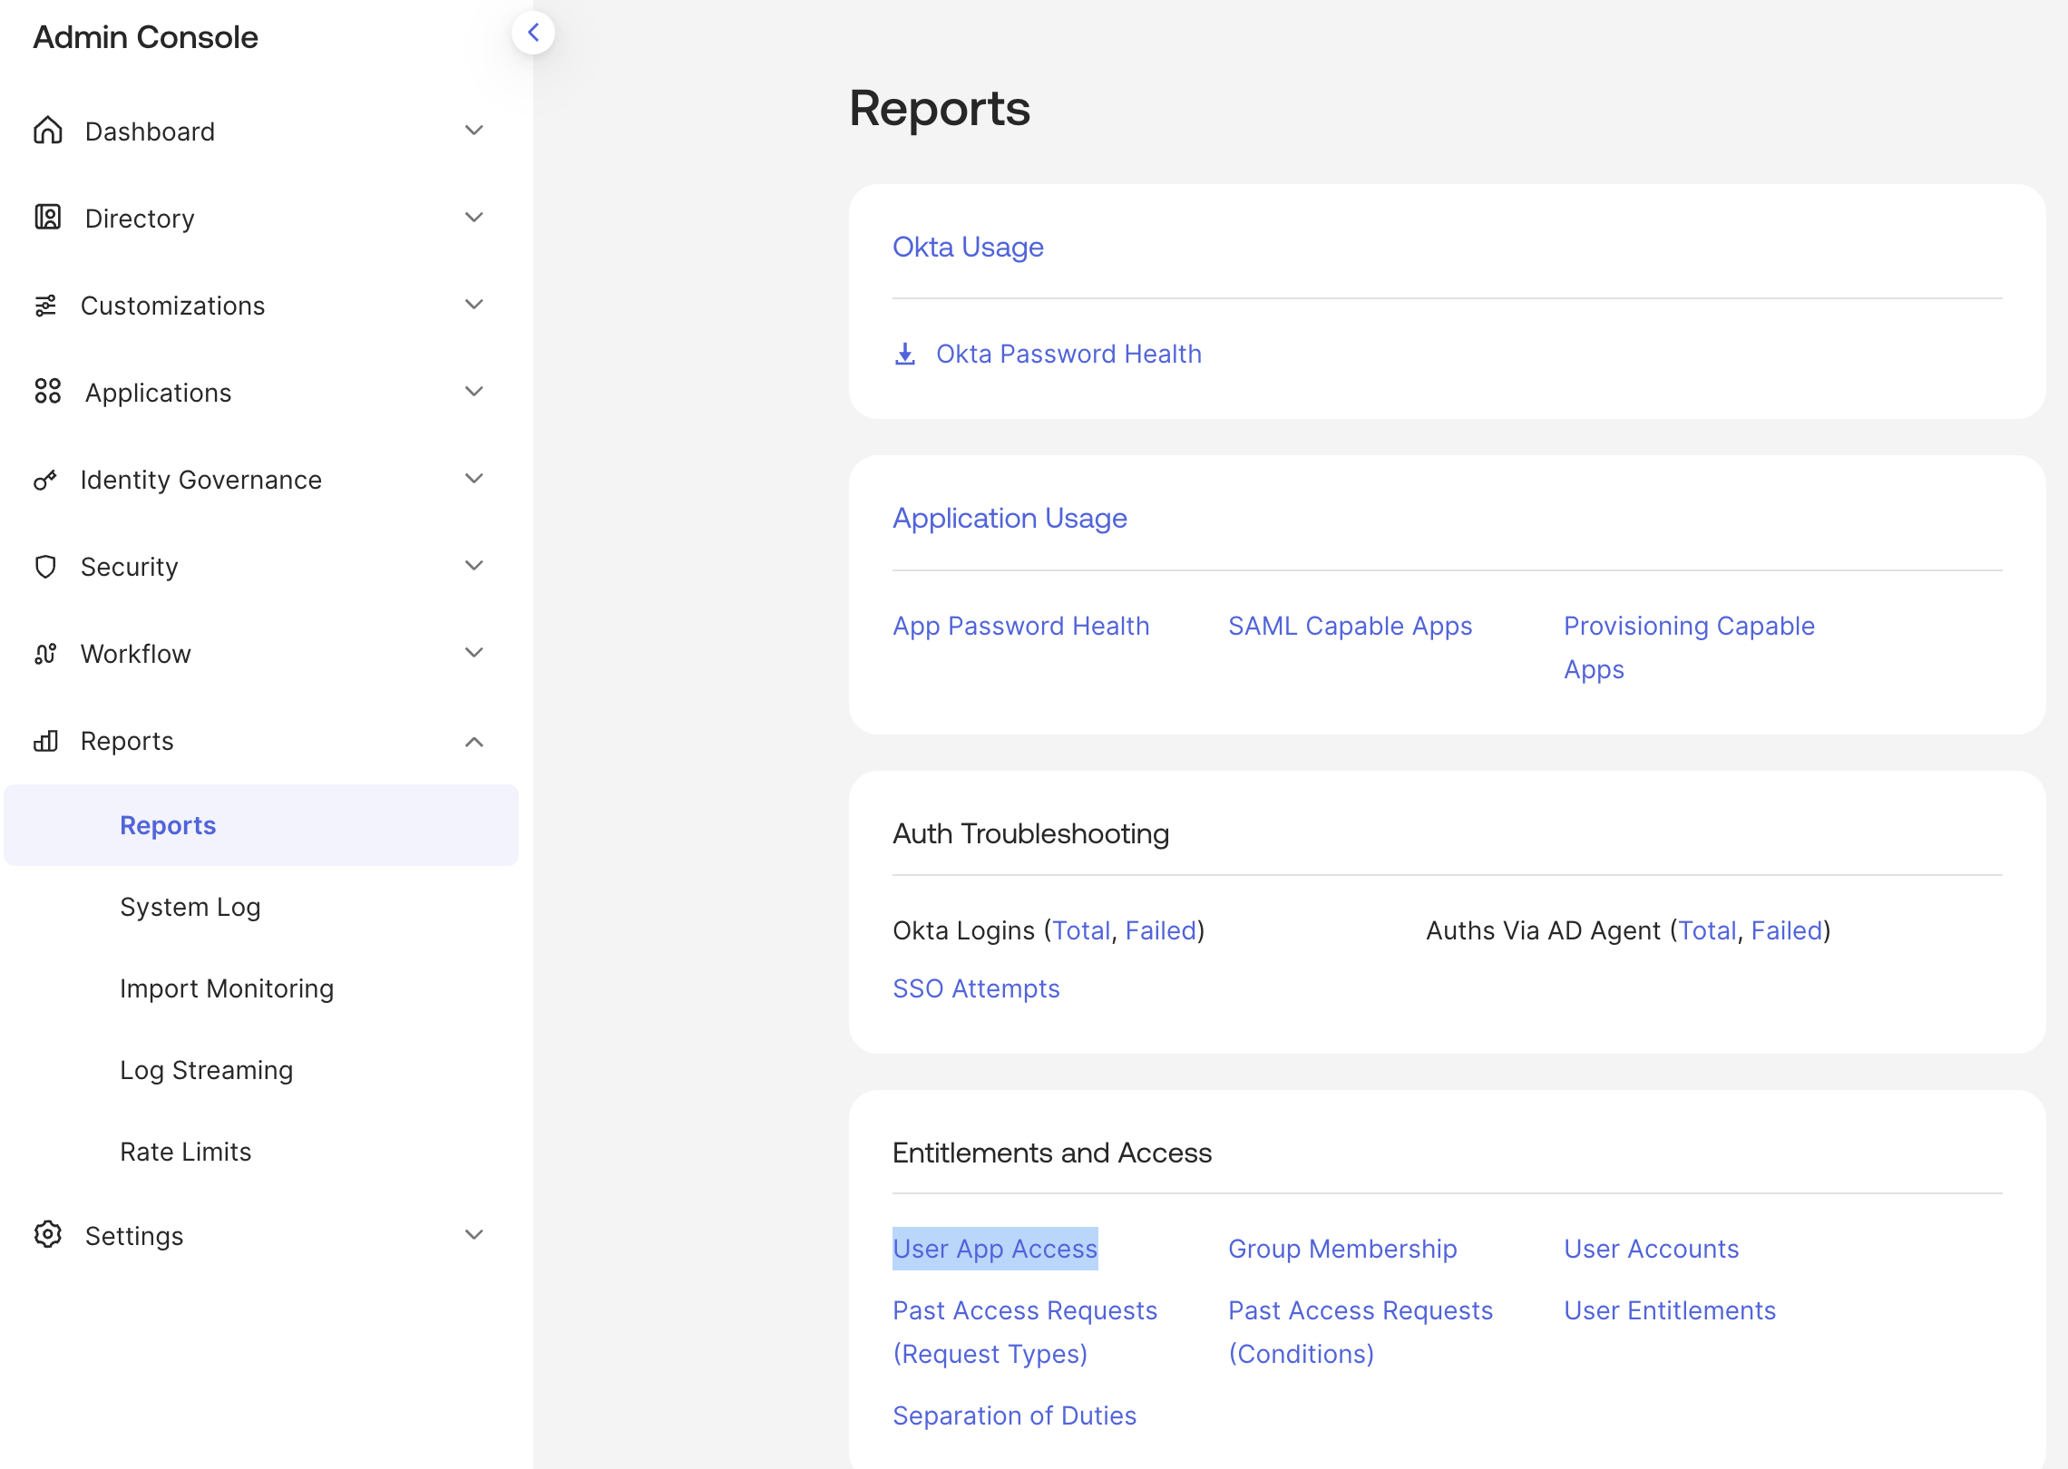
Task: Expand the Settings chevron
Action: 473,1235
